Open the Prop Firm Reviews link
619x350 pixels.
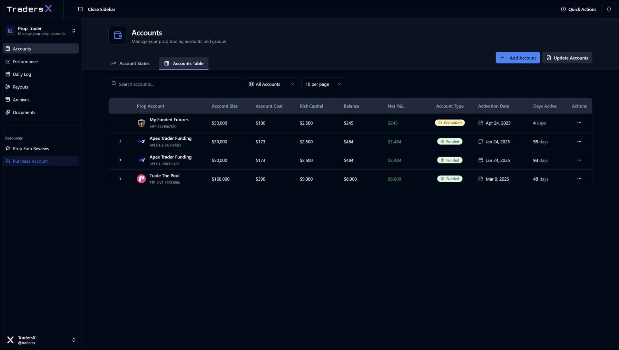click(x=41, y=148)
